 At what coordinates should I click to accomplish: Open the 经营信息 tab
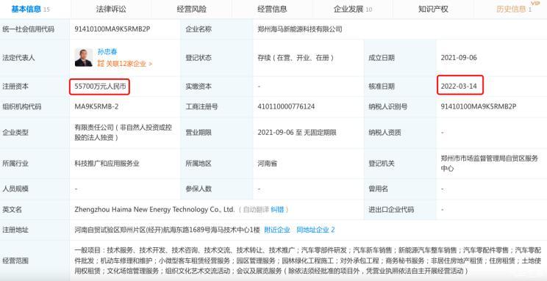[x=272, y=10]
